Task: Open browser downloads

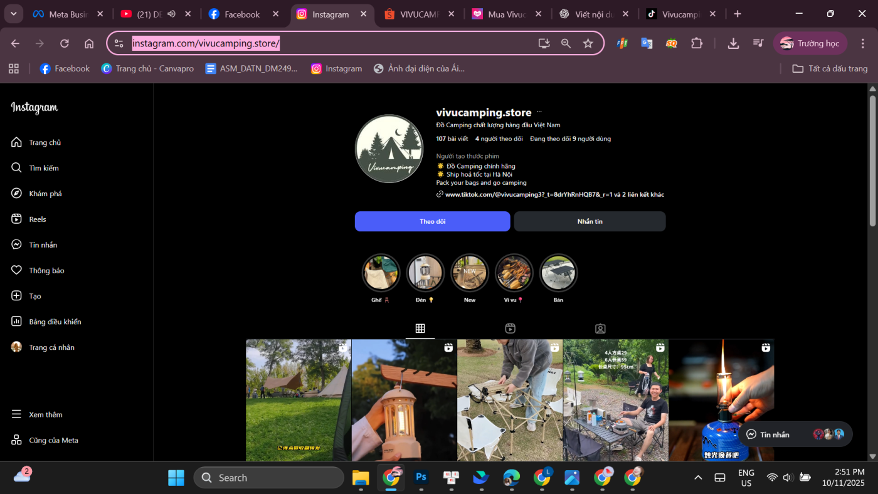Action: tap(733, 43)
